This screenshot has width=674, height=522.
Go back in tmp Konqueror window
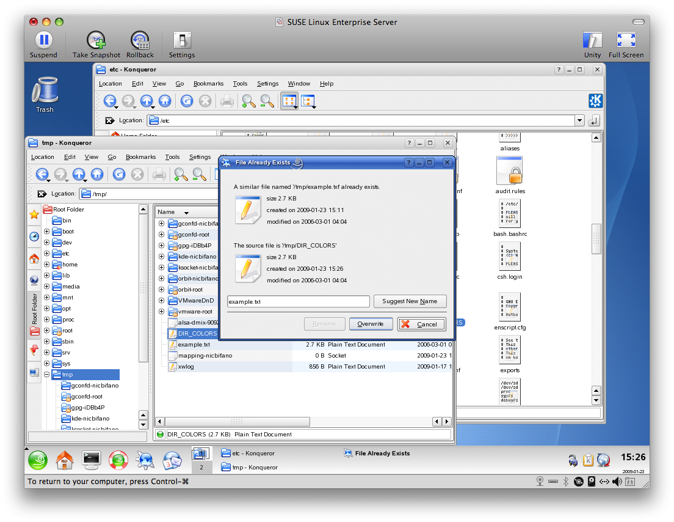pyautogui.click(x=42, y=174)
